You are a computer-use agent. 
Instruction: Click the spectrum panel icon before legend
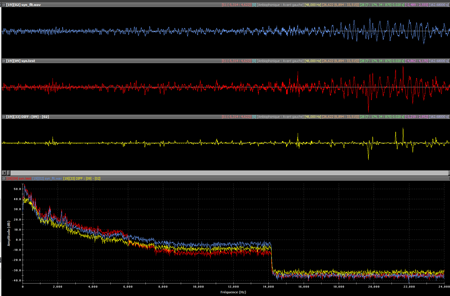(4, 178)
